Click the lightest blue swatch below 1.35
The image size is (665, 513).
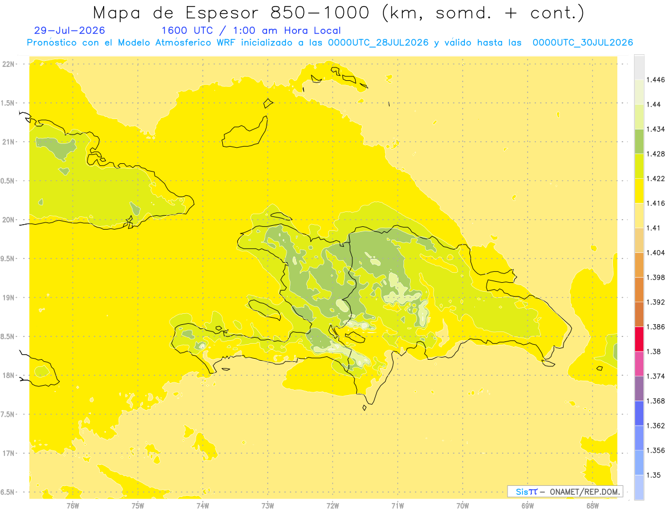point(639,487)
